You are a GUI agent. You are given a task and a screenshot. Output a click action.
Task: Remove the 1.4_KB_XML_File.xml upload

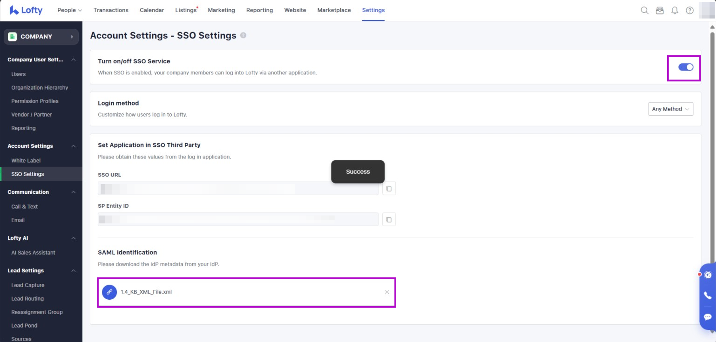coord(387,292)
